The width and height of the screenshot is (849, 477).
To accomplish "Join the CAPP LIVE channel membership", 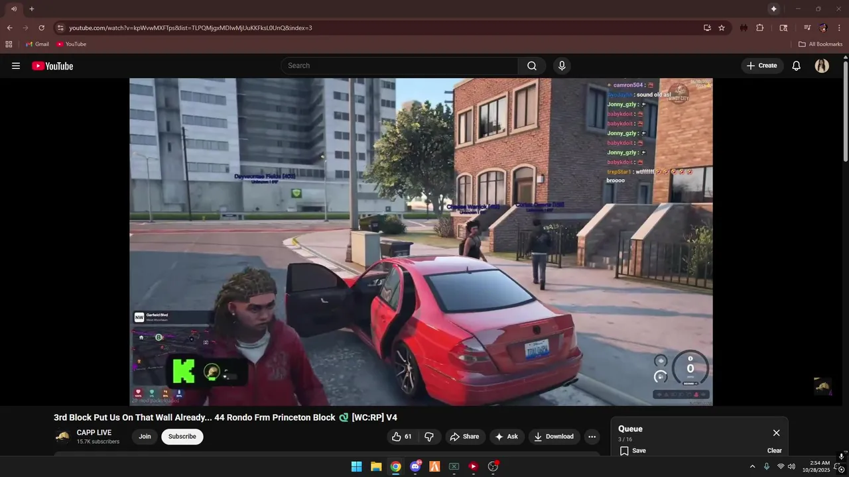I will point(145,437).
